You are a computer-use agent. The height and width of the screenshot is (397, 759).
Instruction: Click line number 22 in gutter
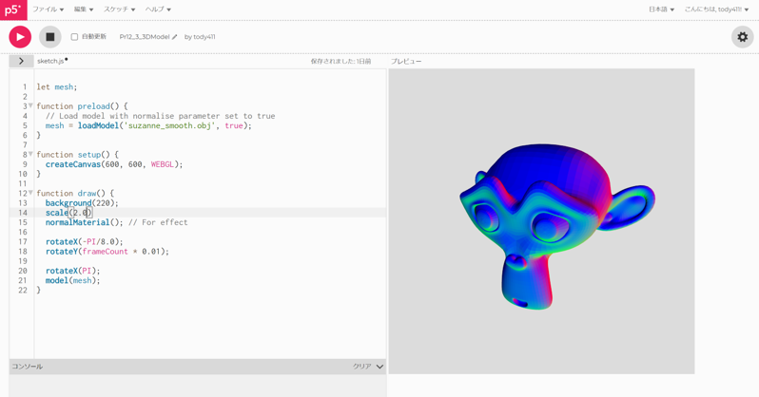point(23,290)
